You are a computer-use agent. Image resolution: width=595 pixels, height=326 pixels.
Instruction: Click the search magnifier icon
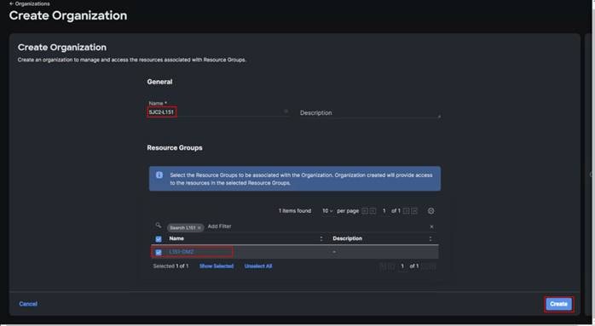pyautogui.click(x=159, y=226)
